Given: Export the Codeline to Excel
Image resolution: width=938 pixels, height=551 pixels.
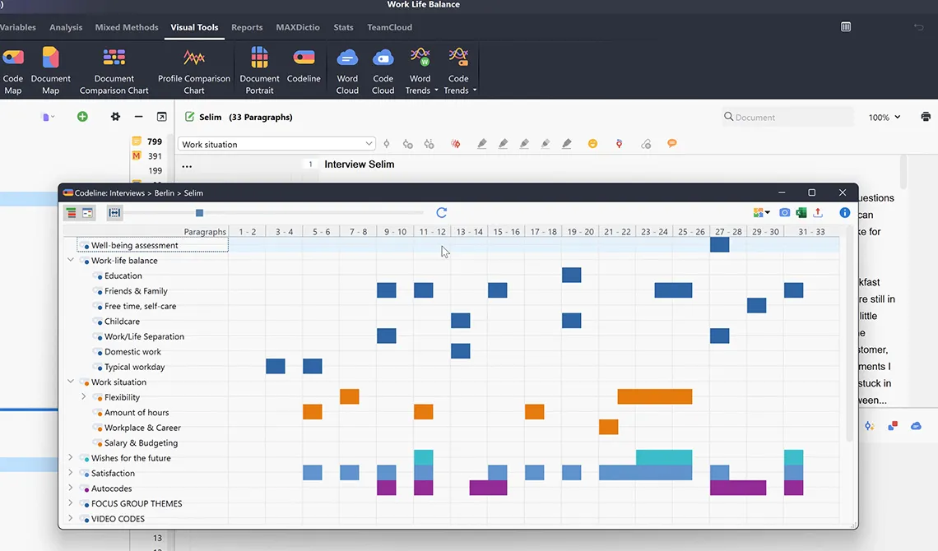Looking at the screenshot, I should click(x=801, y=213).
